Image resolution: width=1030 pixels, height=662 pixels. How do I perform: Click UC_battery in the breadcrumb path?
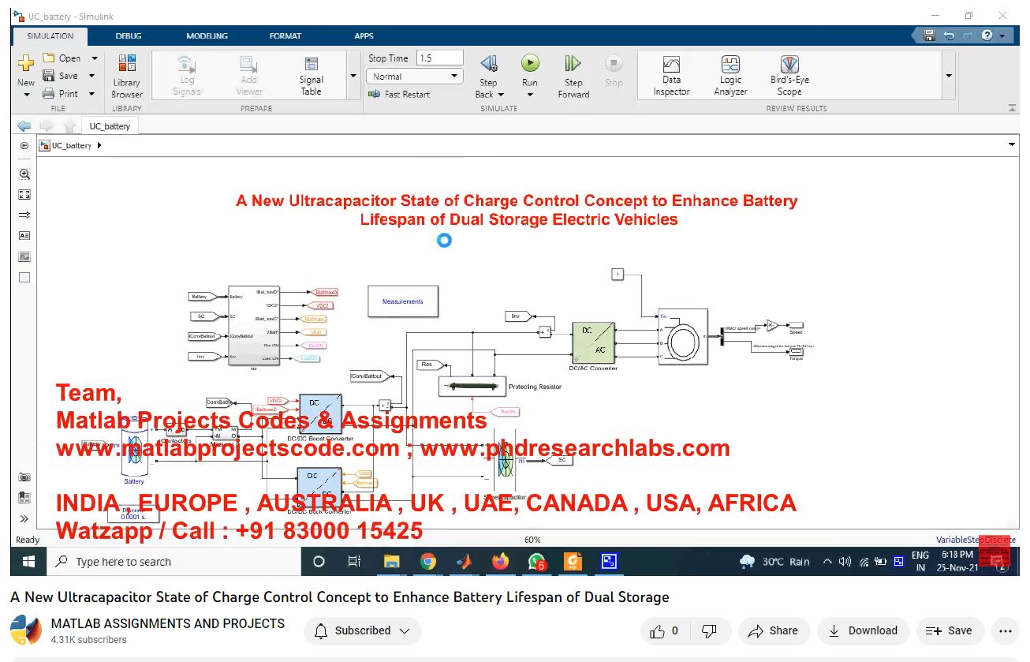pyautogui.click(x=72, y=146)
